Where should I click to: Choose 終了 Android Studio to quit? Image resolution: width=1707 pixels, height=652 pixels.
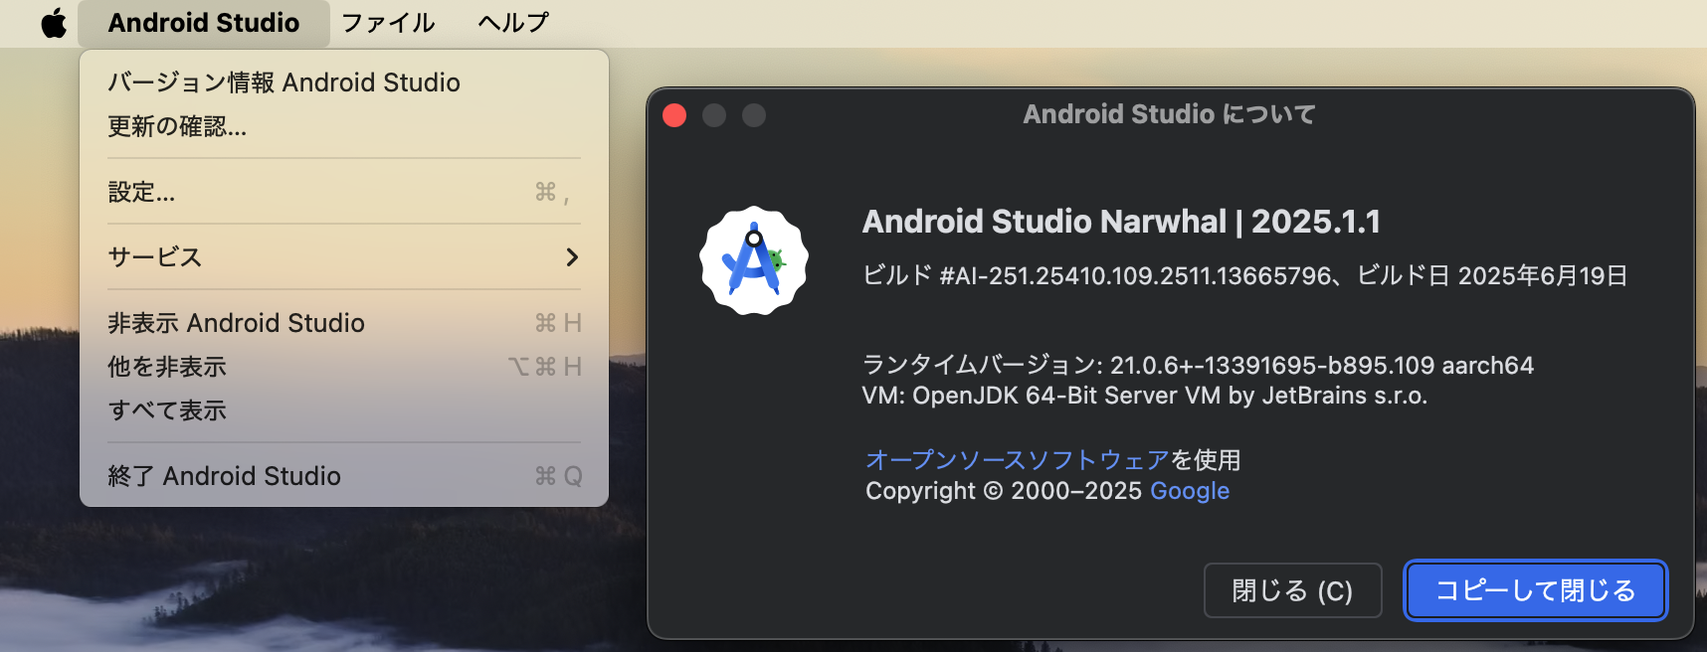pos(226,475)
